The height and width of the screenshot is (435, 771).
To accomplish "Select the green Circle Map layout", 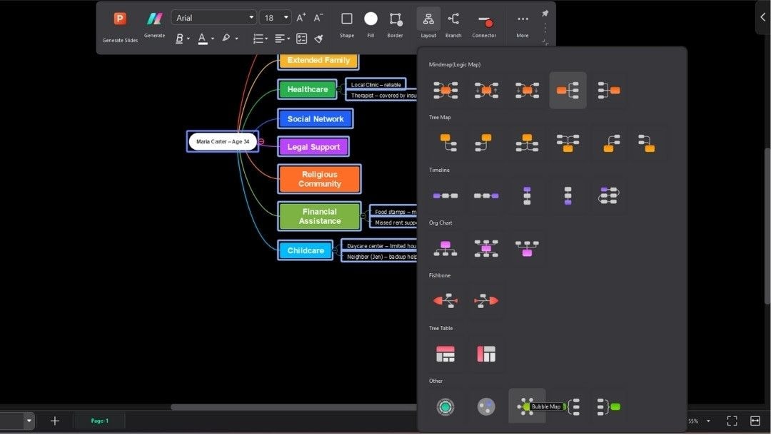I will tap(445, 406).
